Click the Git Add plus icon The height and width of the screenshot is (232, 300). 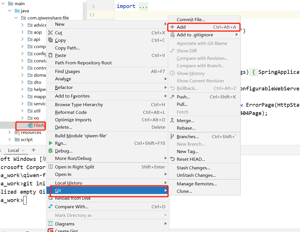[x=172, y=27]
